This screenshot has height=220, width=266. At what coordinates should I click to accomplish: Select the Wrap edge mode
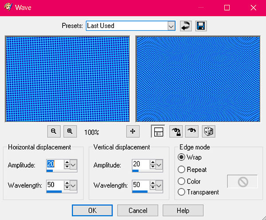pos(181,157)
